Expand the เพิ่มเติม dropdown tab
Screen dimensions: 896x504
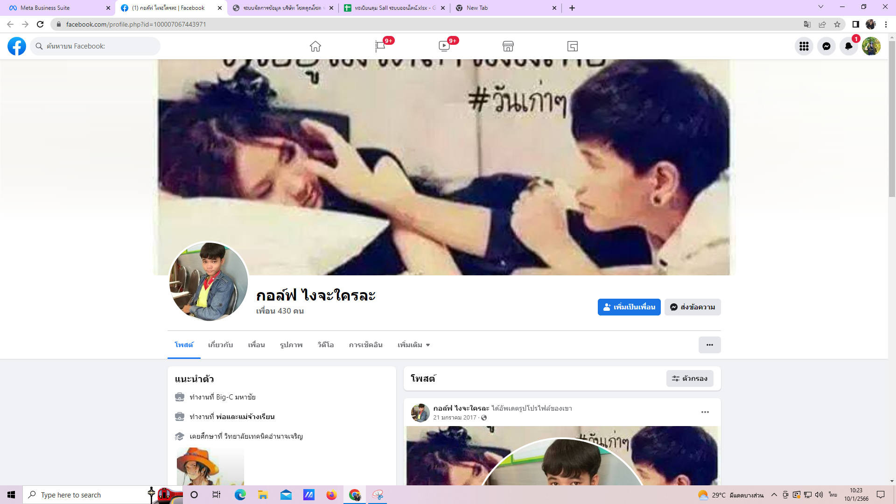(x=413, y=345)
